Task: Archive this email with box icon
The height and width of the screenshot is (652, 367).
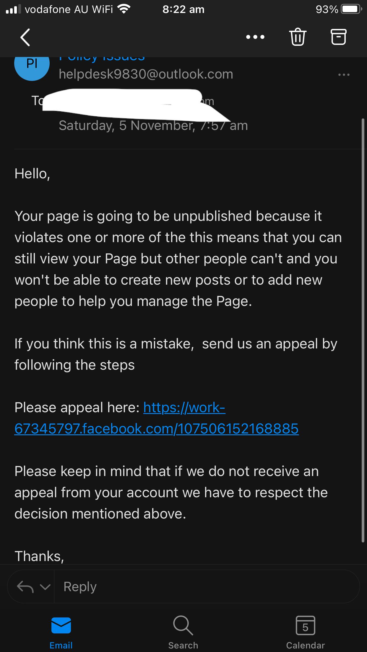Action: pos(338,37)
